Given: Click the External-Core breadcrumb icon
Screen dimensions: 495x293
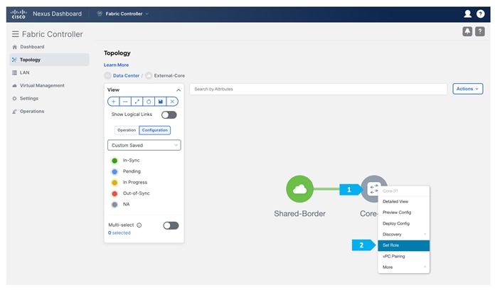Looking at the screenshot, I should [149, 76].
